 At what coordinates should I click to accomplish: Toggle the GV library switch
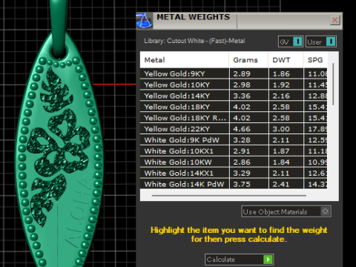[291, 42]
